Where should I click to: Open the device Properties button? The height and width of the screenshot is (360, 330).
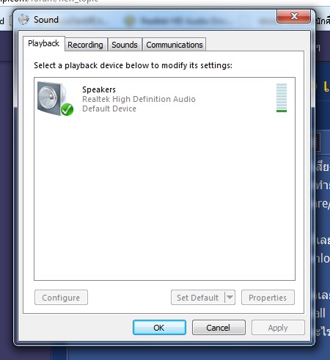coord(268,298)
